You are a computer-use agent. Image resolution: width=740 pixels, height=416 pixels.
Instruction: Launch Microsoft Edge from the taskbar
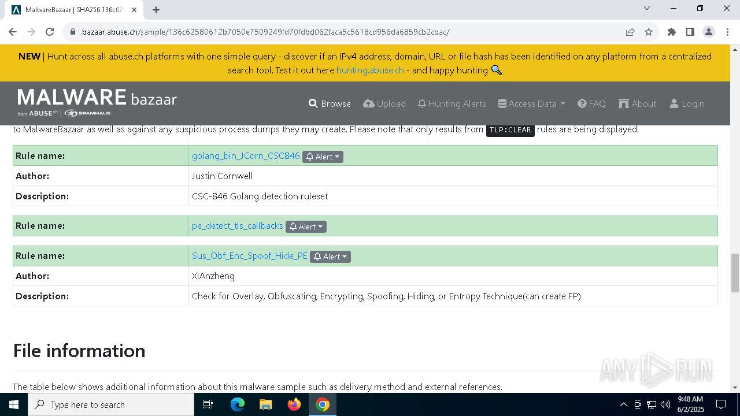(x=238, y=404)
